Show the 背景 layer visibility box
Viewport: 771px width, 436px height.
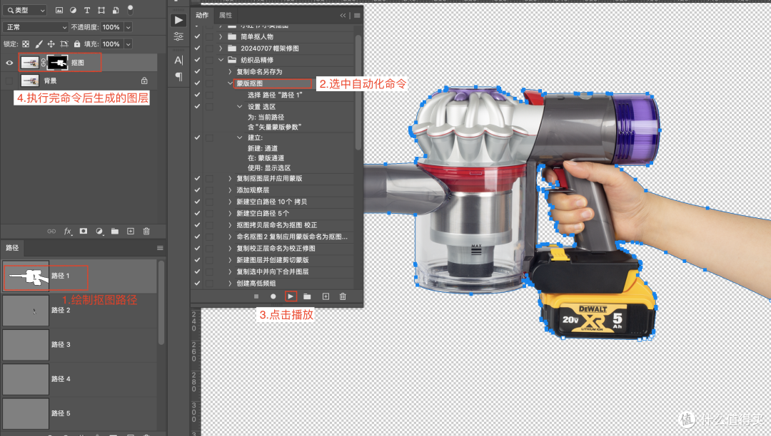coord(9,81)
